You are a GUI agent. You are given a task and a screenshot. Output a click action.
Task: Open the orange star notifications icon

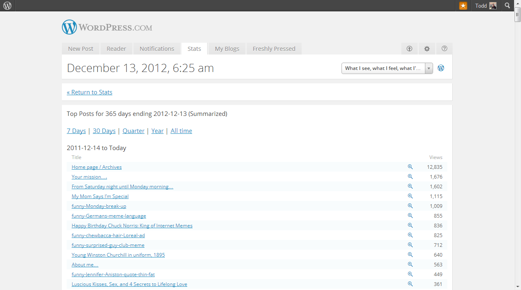tap(463, 6)
